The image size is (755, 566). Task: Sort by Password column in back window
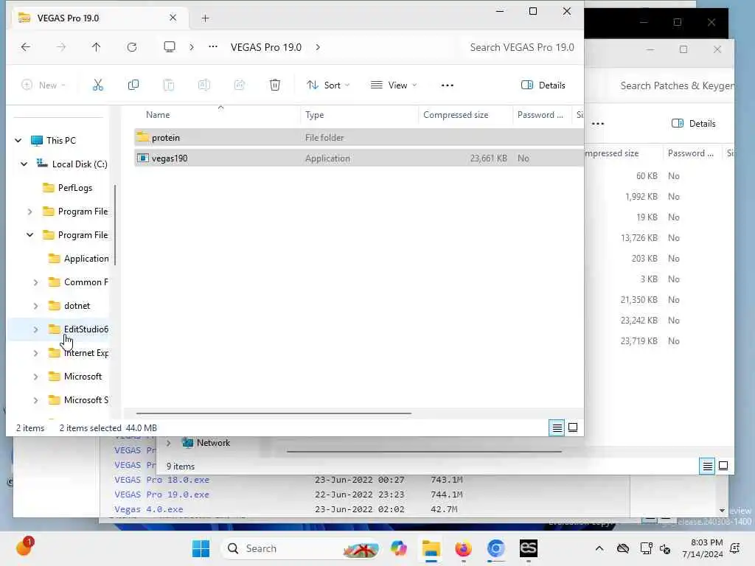click(x=690, y=153)
